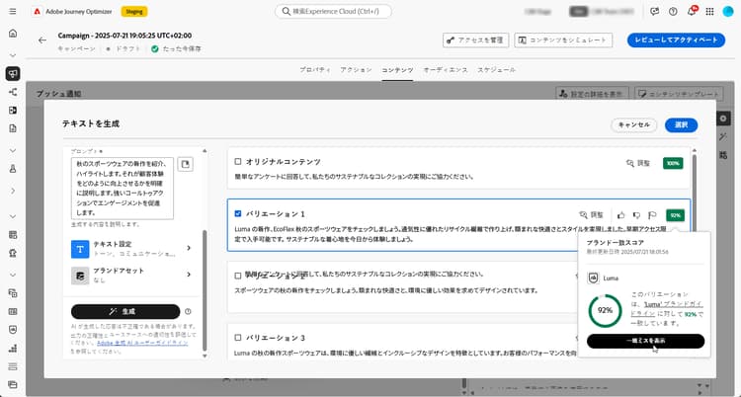Screen dimensions: 741x397
Task: Click the beaker experiment icon in sidebar
Action: (13, 169)
